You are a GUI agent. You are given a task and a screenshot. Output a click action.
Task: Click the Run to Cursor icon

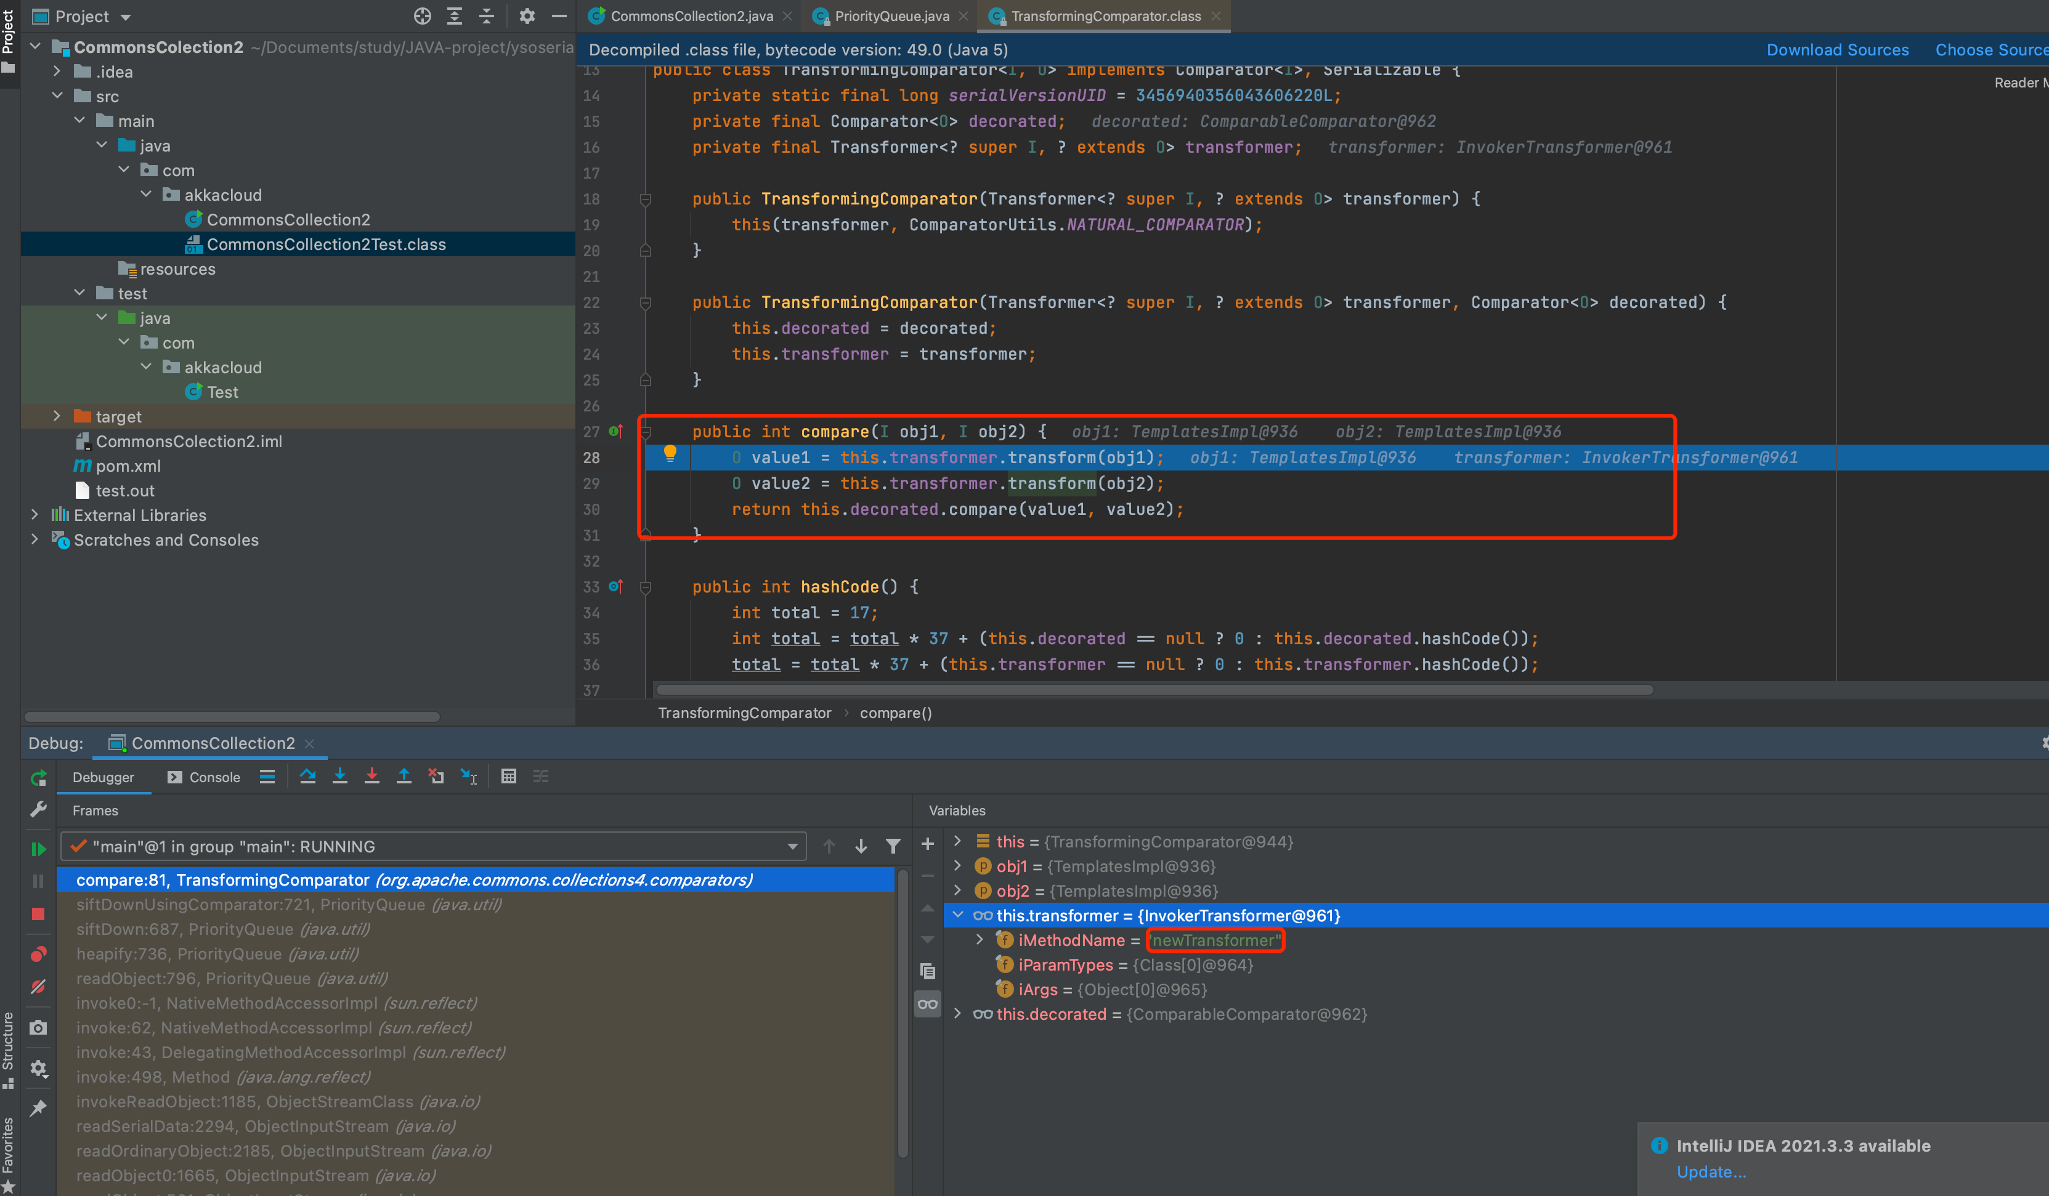pos(469,777)
